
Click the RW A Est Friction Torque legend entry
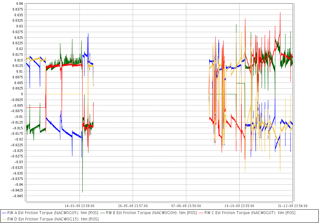pos(50,213)
